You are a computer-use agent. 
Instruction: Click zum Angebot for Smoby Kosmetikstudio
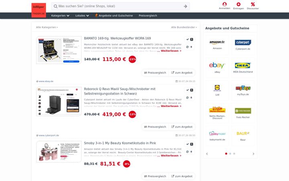182,177
